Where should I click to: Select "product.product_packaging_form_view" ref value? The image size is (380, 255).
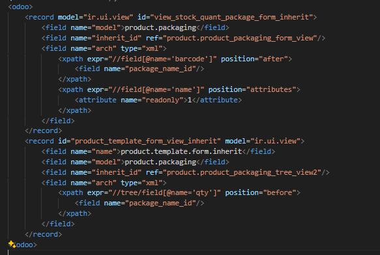[240, 38]
